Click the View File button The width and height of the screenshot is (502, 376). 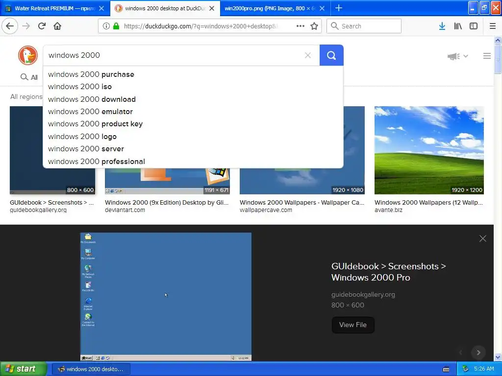[x=353, y=325]
